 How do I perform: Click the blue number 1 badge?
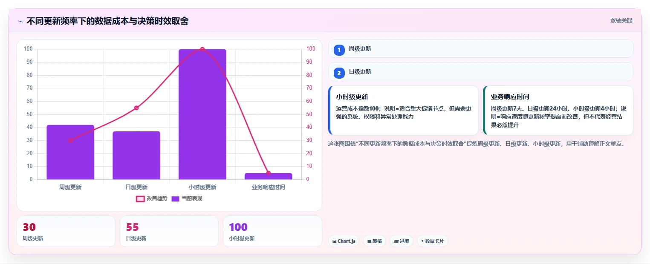[339, 50]
